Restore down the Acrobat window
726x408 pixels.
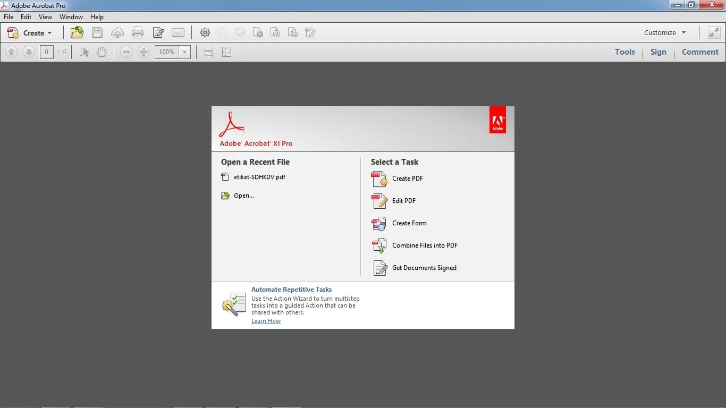pos(691,5)
